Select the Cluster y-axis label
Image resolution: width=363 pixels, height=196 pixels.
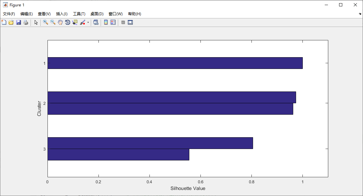39,109
